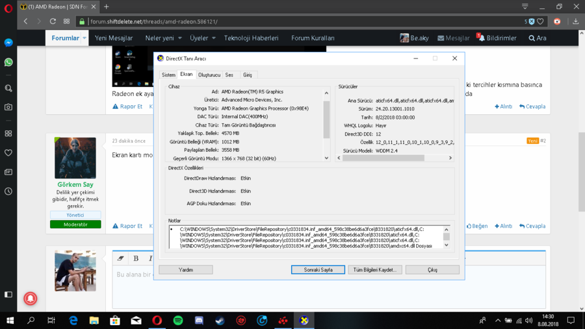585x329 pixels.
Task: Click Beğen on Görkem Say's post
Action: point(477,226)
